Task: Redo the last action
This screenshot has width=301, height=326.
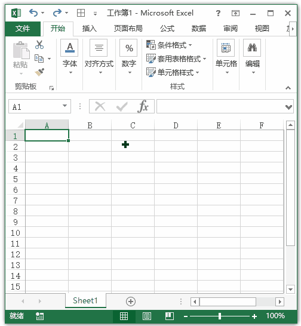Action: click(57, 13)
